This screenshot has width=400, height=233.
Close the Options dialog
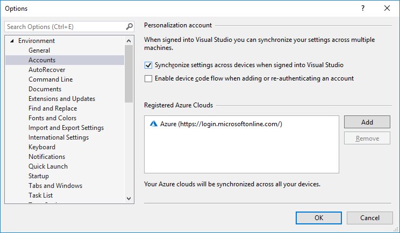pos(387,8)
